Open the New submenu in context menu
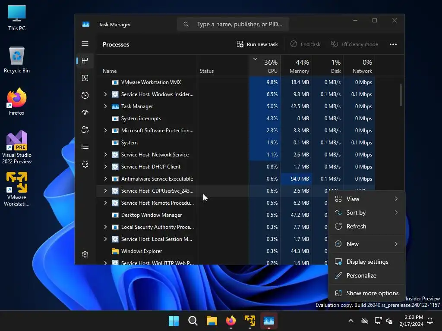The width and height of the screenshot is (442, 331). click(x=367, y=244)
